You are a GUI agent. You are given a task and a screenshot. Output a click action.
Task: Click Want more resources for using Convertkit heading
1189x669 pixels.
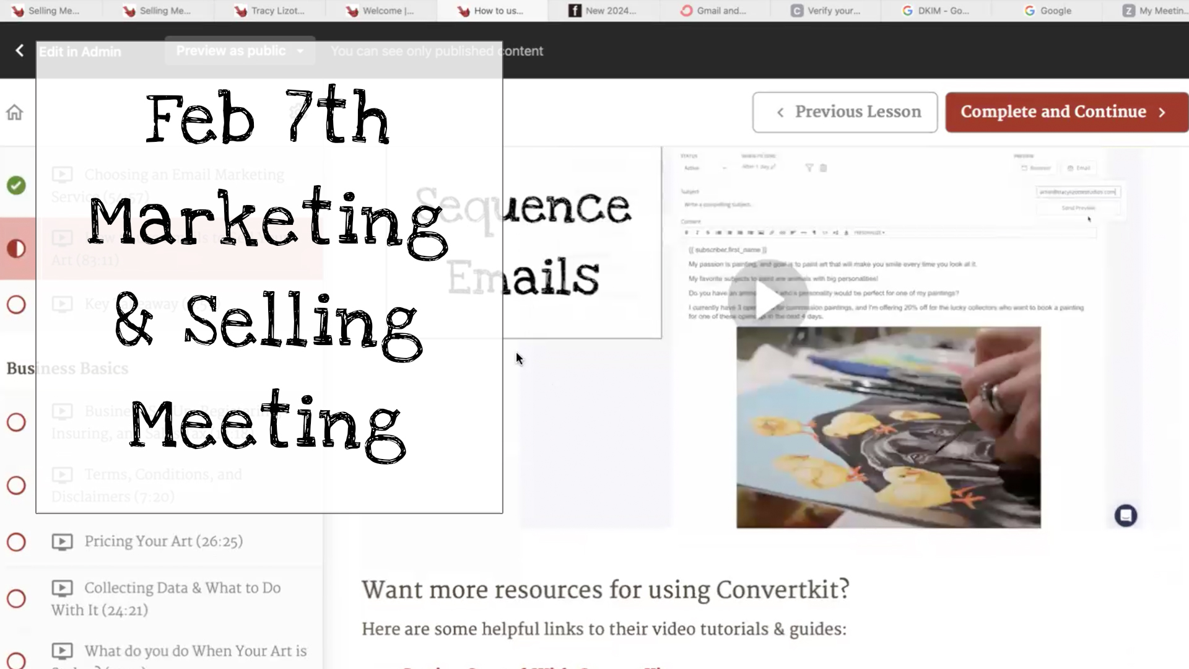[x=606, y=590]
